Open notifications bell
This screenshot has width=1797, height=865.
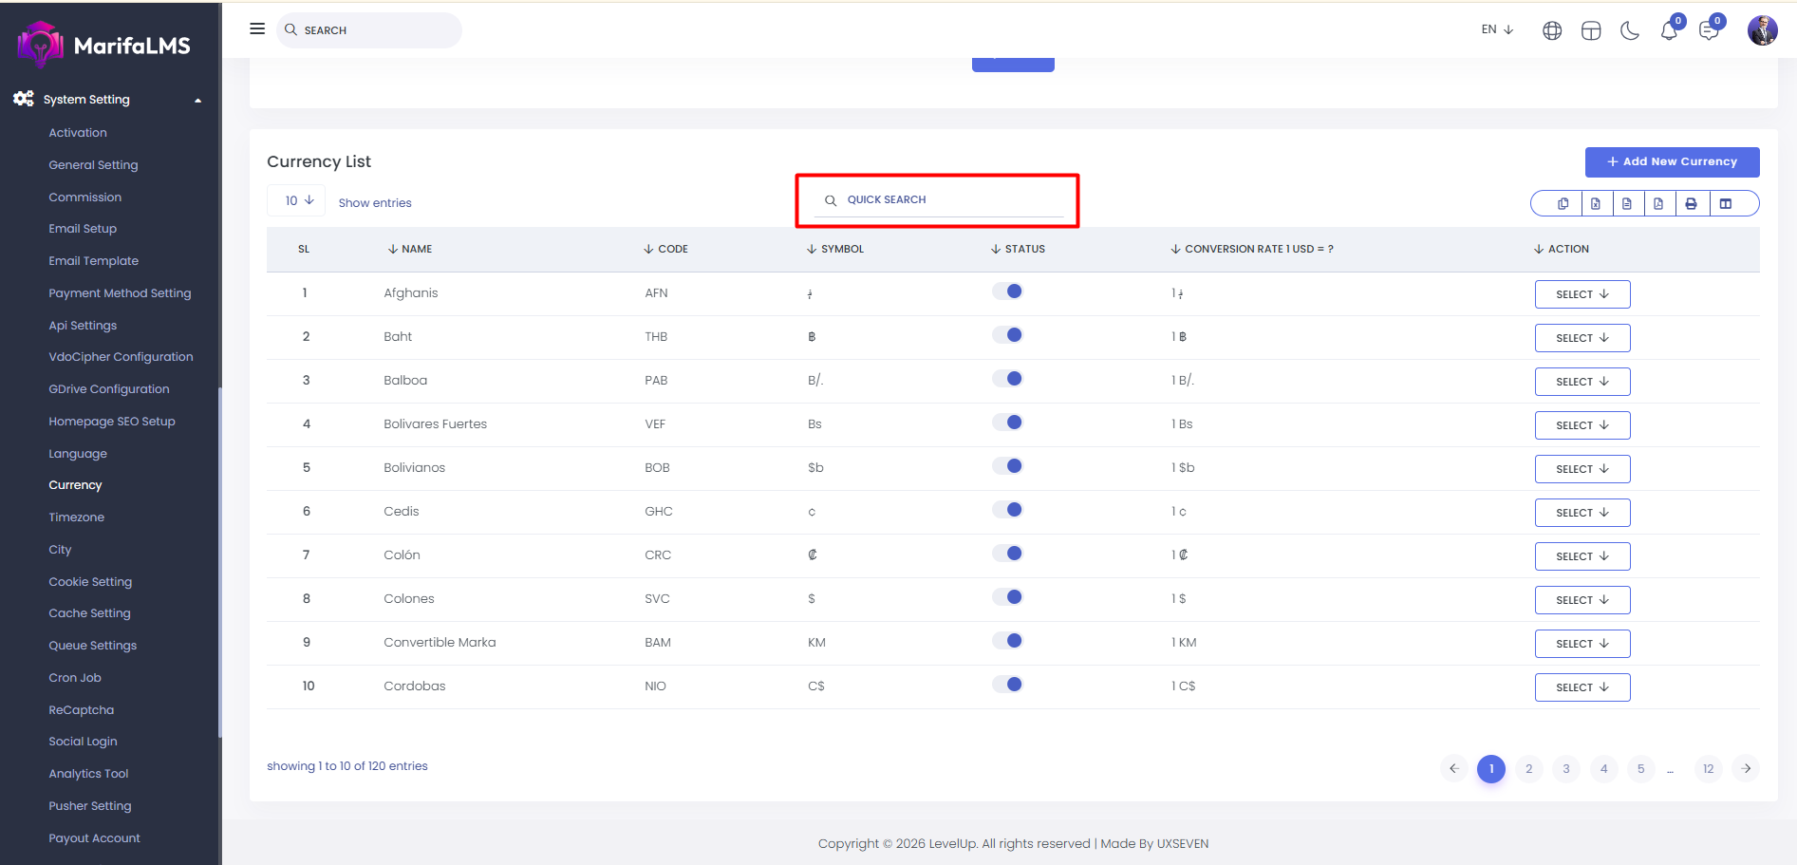tap(1668, 31)
